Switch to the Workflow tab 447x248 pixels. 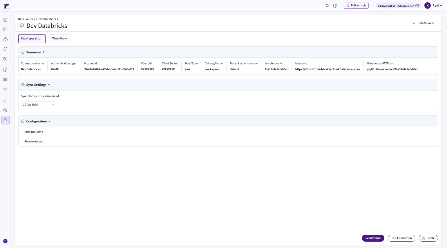coord(59,38)
